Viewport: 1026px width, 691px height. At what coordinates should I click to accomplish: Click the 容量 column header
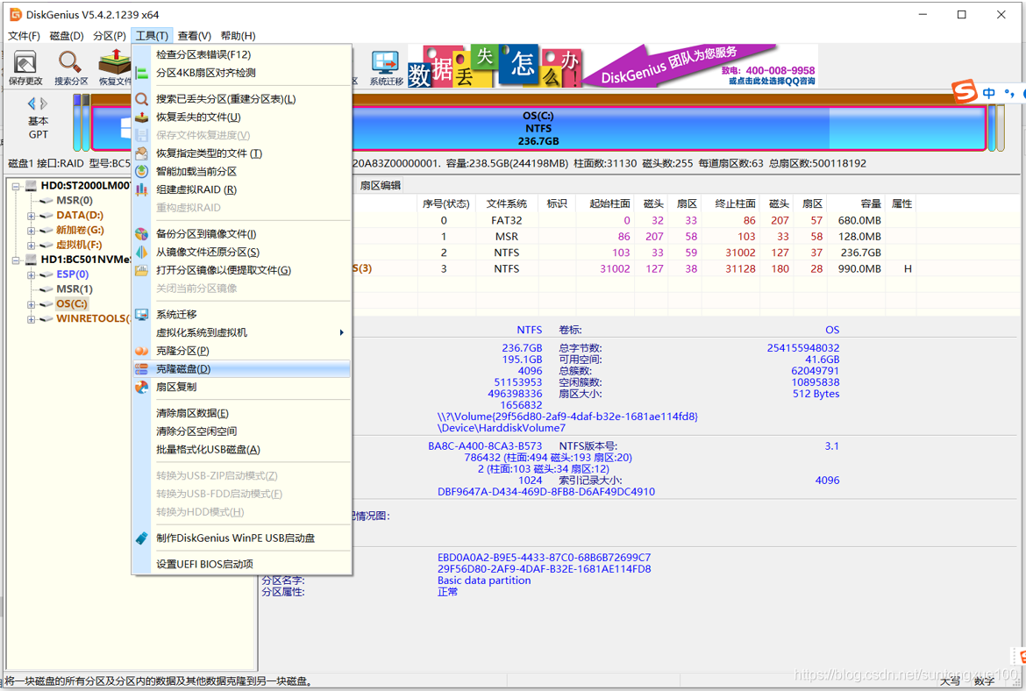tap(856, 203)
